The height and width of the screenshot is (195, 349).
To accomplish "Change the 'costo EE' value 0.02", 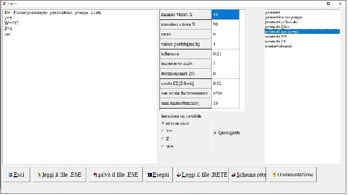I will point(225,83).
